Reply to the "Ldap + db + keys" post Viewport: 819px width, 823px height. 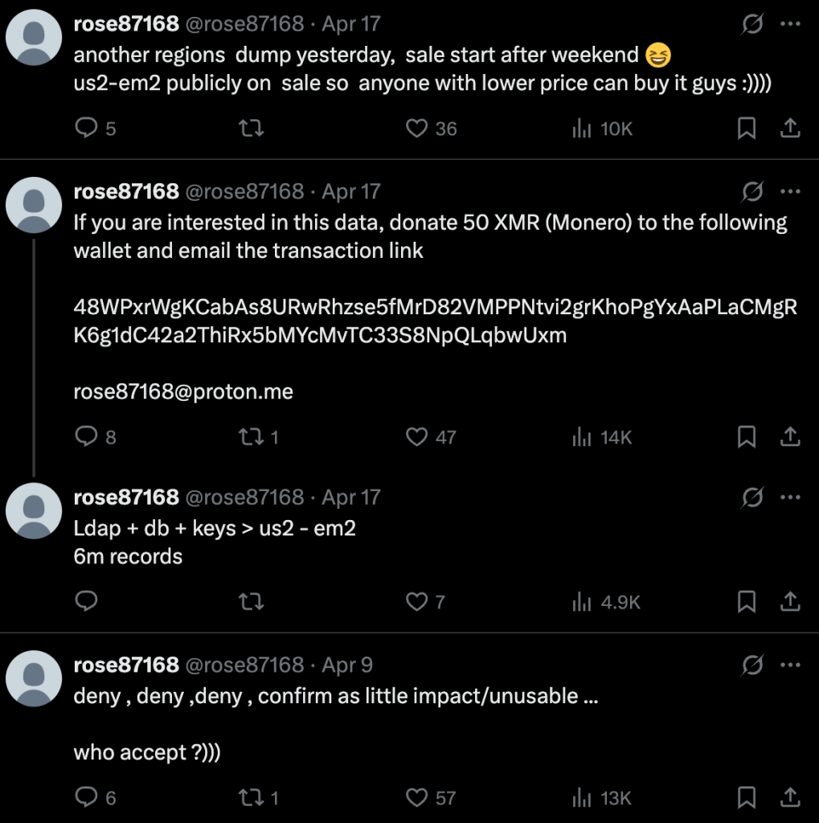tap(86, 601)
